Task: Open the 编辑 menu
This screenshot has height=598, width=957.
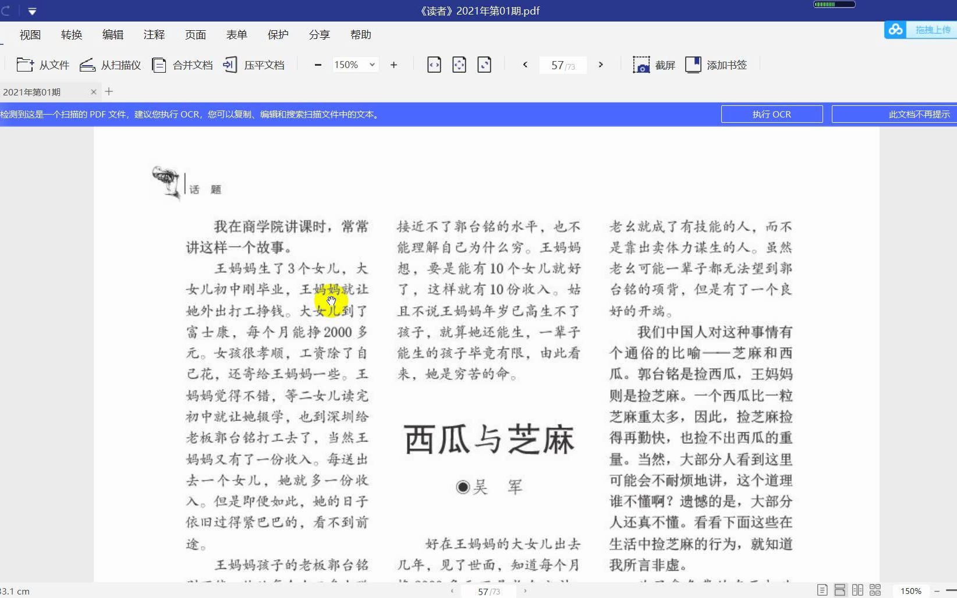Action: point(113,35)
